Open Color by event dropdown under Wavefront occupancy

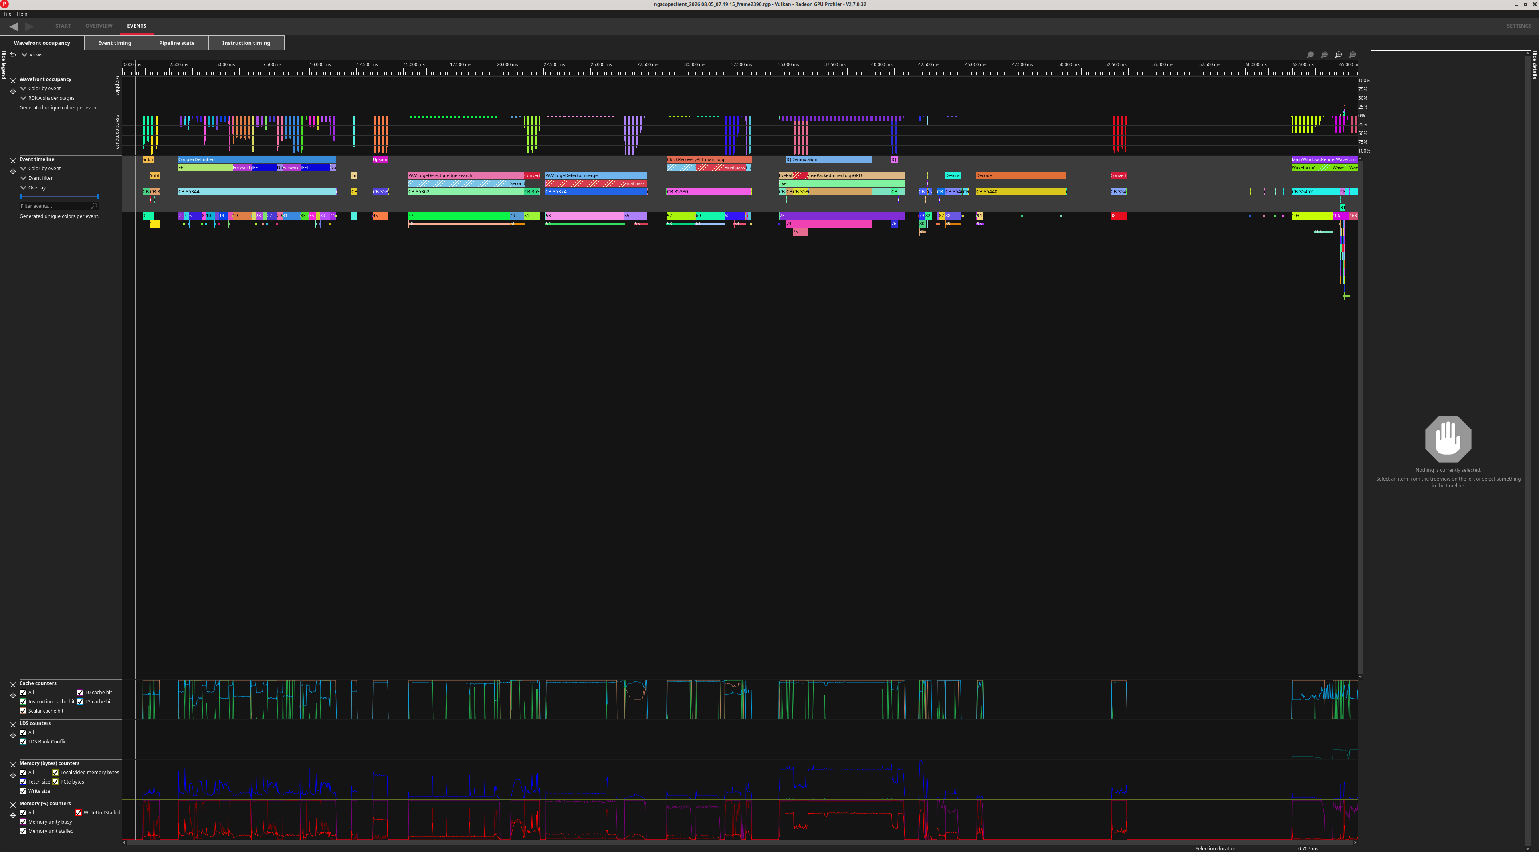pyautogui.click(x=41, y=89)
